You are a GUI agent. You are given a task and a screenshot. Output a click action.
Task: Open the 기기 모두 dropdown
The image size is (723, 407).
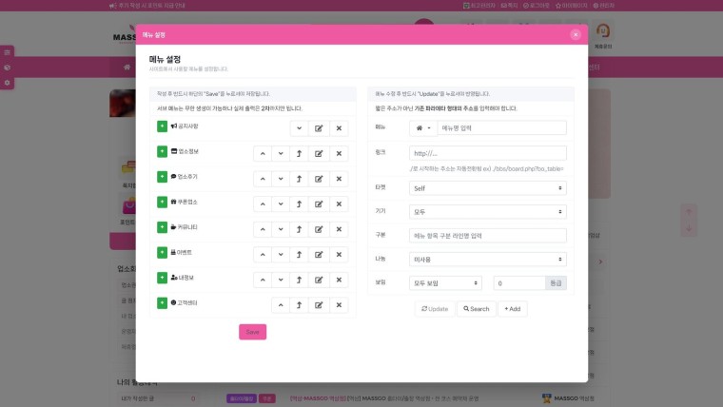click(x=488, y=212)
